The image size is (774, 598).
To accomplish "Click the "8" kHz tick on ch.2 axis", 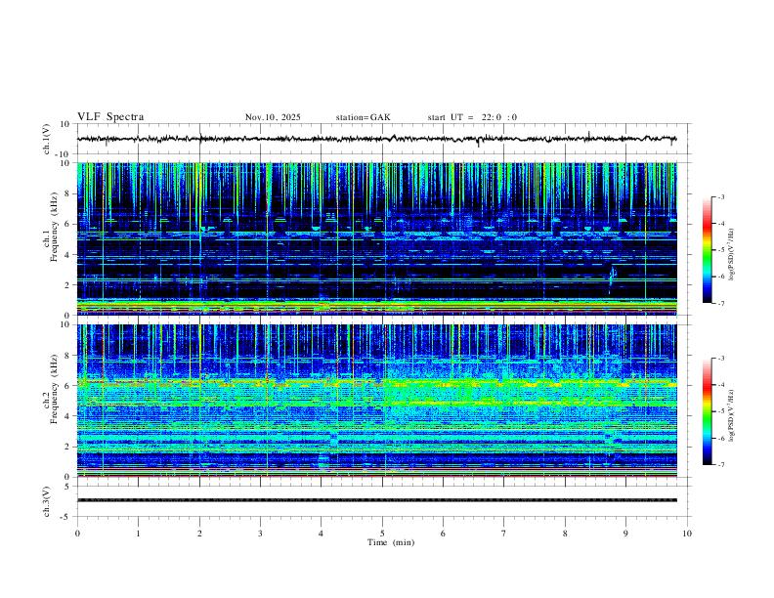I will [68, 356].
